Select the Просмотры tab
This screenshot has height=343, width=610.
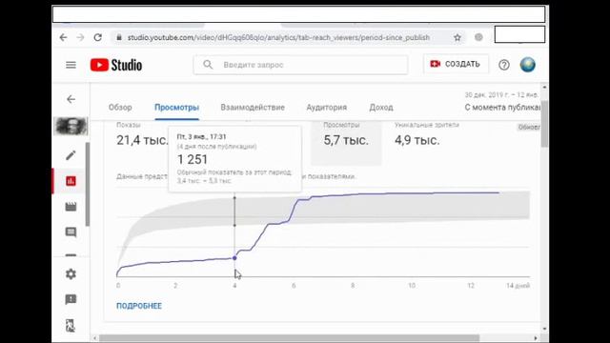[176, 108]
